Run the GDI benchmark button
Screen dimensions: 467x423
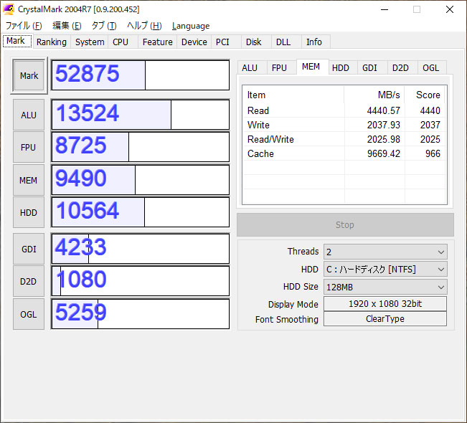(29, 249)
